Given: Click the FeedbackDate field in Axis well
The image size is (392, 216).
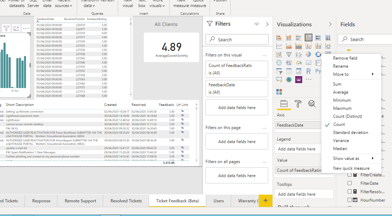Looking at the screenshot, I should point(298,125).
